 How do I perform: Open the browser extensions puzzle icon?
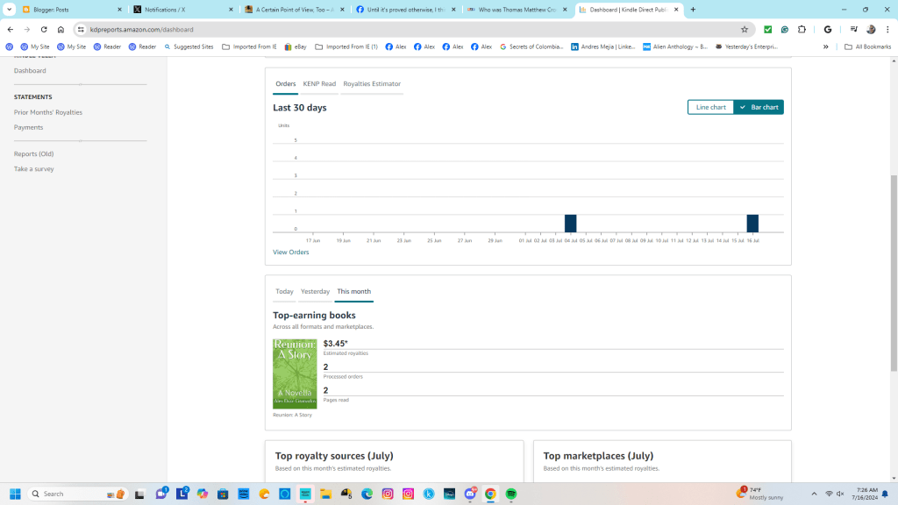coord(802,29)
